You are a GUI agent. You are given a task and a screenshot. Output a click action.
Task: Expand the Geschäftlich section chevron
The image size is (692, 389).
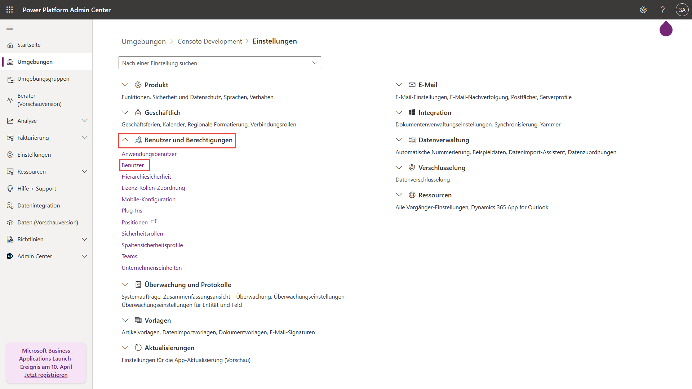click(125, 112)
